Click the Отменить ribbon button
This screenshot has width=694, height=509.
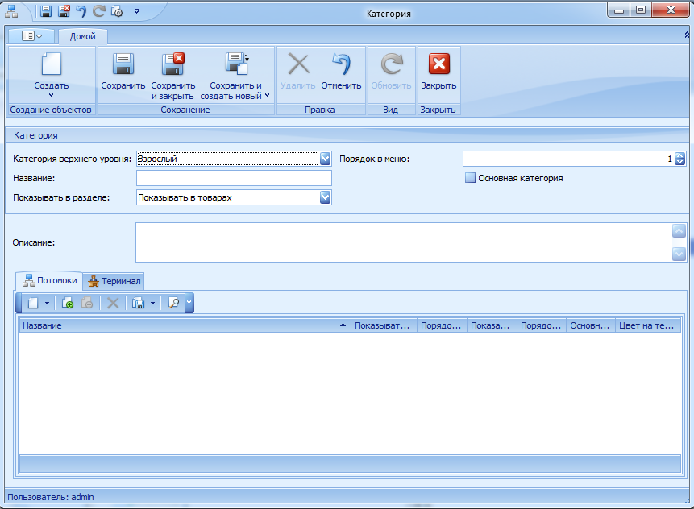(341, 72)
